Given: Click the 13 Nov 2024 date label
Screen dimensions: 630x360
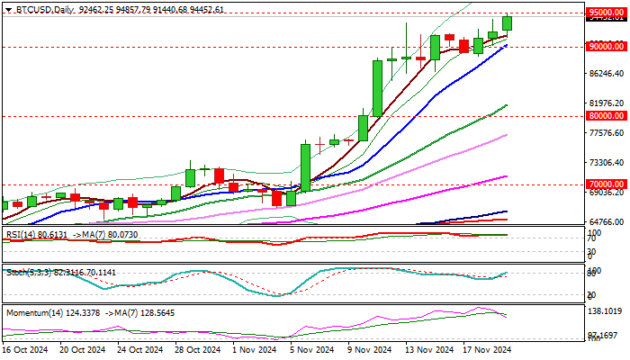Looking at the screenshot, I should 429,350.
